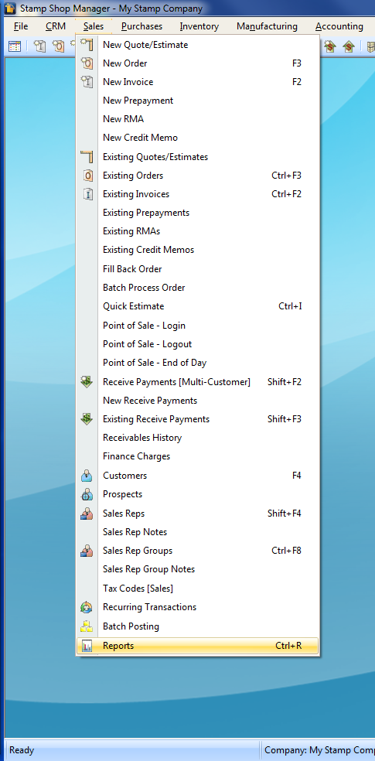This screenshot has width=375, height=761.
Task: Click the Existing Orders menu icon
Action: pos(87,176)
